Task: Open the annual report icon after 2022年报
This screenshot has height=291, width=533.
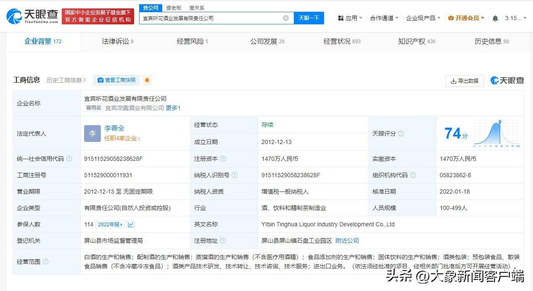Action: tap(130, 224)
